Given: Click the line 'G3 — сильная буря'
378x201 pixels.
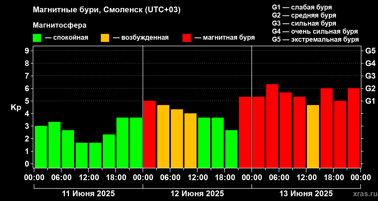Looking at the screenshot, I should pos(304,23).
